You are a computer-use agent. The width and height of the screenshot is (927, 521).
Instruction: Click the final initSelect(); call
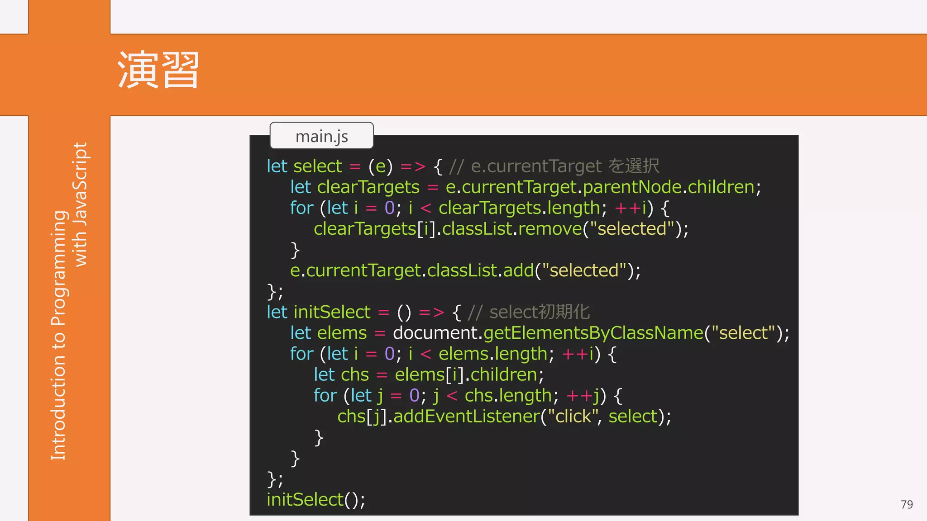tap(316, 499)
